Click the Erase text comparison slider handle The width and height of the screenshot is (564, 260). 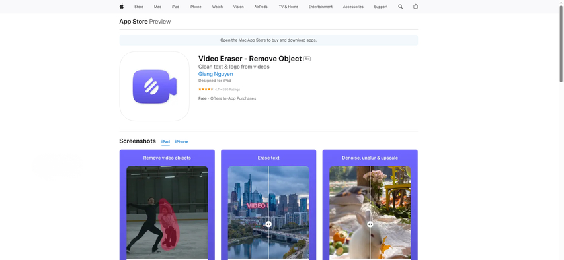pyautogui.click(x=268, y=224)
